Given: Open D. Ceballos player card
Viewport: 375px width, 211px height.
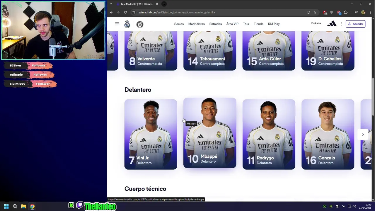Looking at the screenshot, I should (x=328, y=51).
